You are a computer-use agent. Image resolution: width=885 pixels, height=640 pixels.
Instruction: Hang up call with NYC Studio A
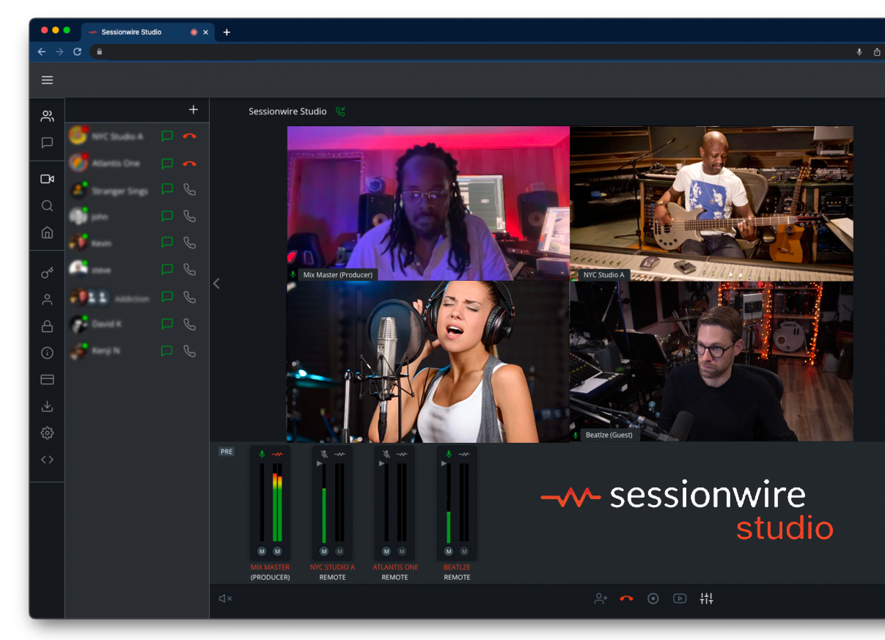click(x=189, y=136)
